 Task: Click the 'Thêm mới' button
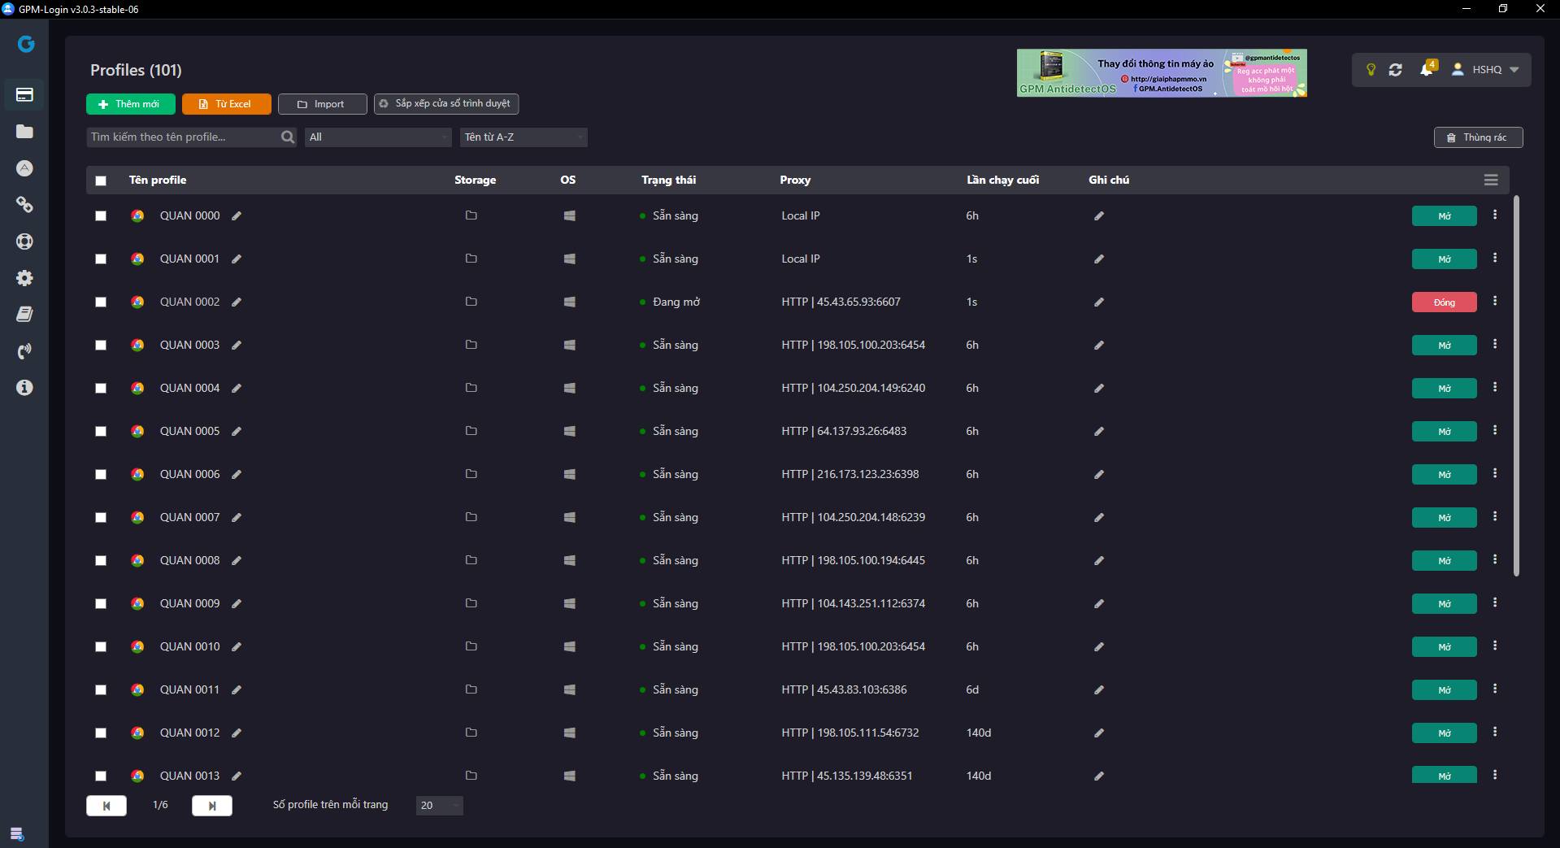130,104
